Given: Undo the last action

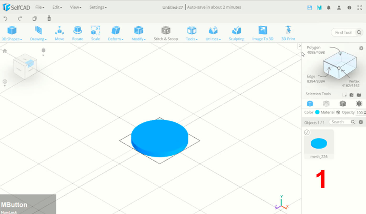Looking at the screenshot, I should pos(6,19).
